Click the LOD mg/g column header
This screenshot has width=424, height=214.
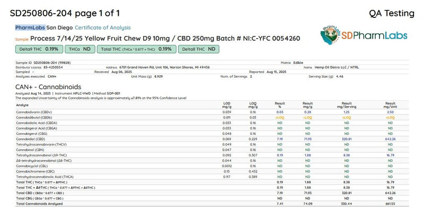227,105
